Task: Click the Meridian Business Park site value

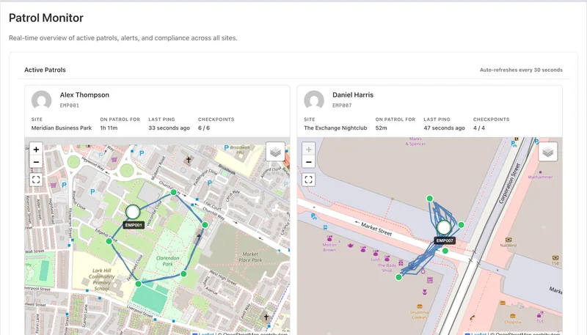Action: [62, 128]
